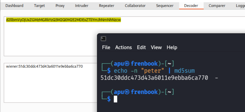This screenshot has height=112, width=245.
Task: Go to the Proxy tab
Action: (60, 6)
